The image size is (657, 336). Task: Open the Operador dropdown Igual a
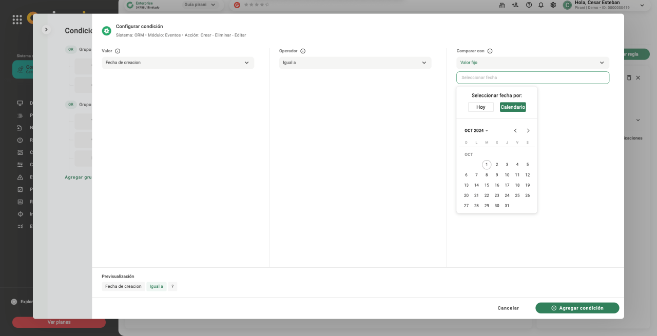point(355,63)
